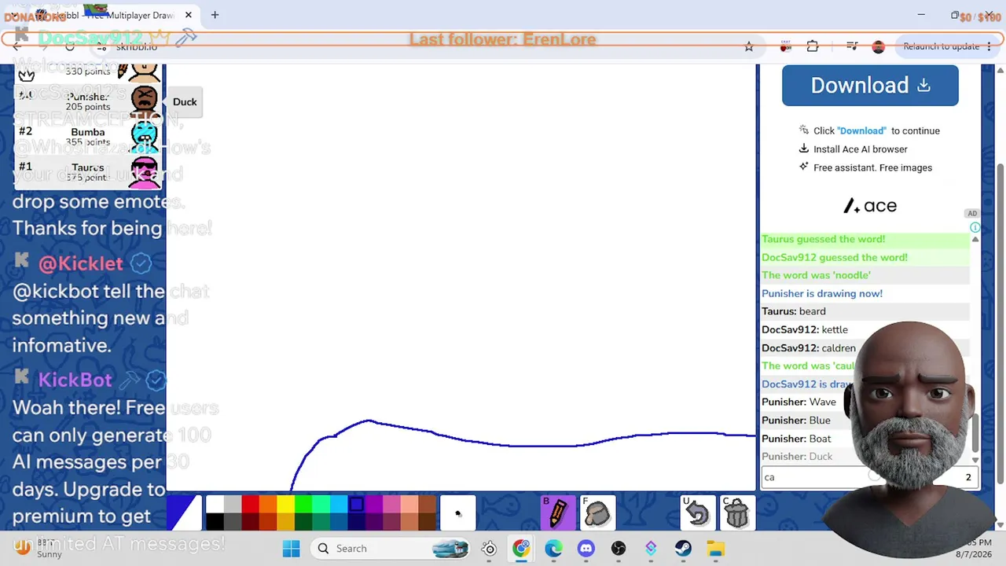Open OBS Studio from the taskbar
Screen dimensions: 1006x566
[619, 548]
